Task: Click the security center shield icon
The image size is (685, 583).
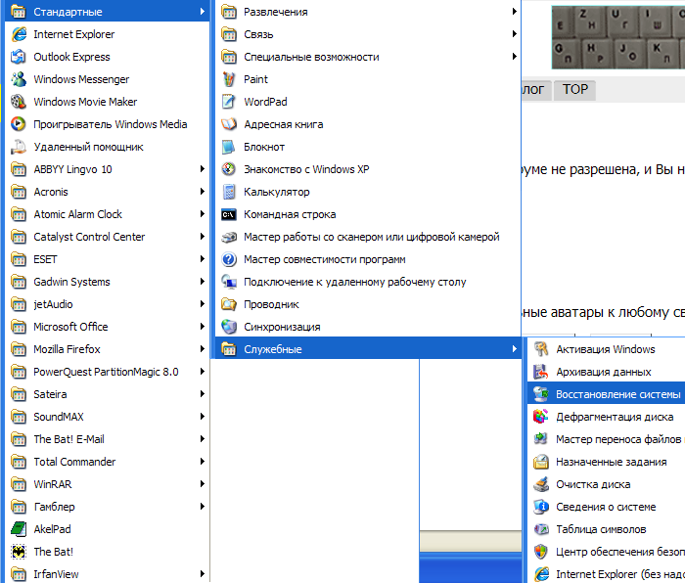Action: coord(541,552)
